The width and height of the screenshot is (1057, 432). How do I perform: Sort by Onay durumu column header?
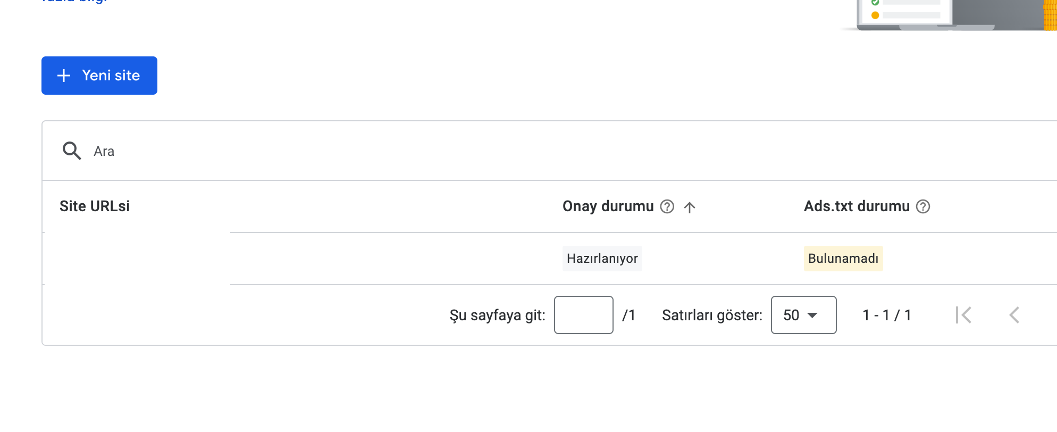pyautogui.click(x=608, y=206)
